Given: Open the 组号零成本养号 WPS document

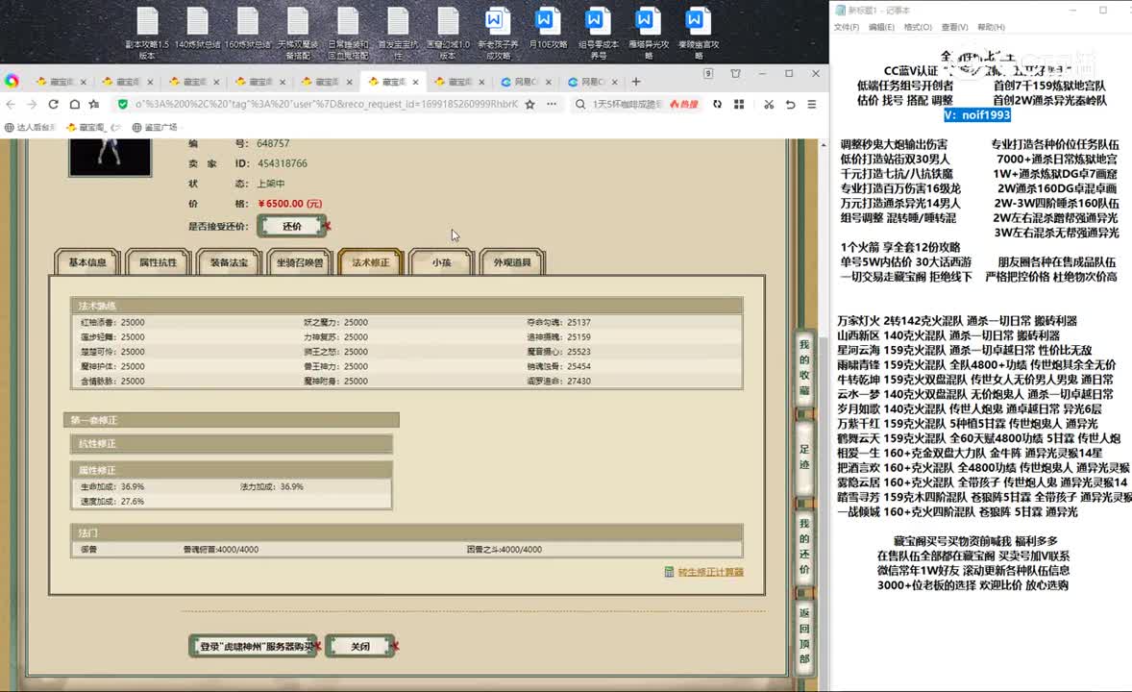Looking at the screenshot, I should pos(598,33).
